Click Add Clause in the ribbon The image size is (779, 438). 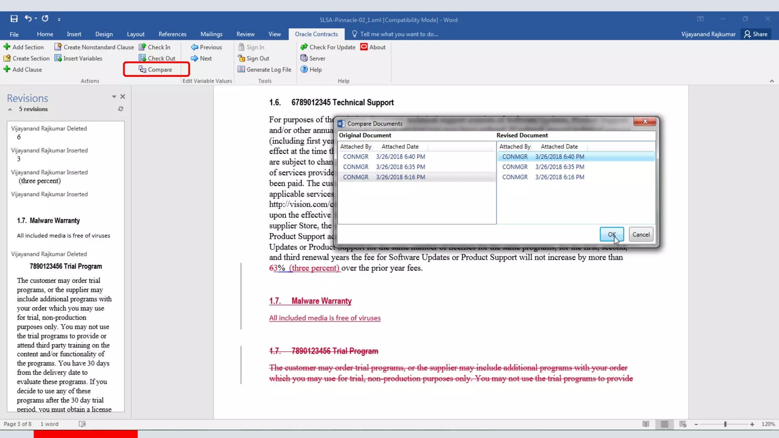click(23, 70)
